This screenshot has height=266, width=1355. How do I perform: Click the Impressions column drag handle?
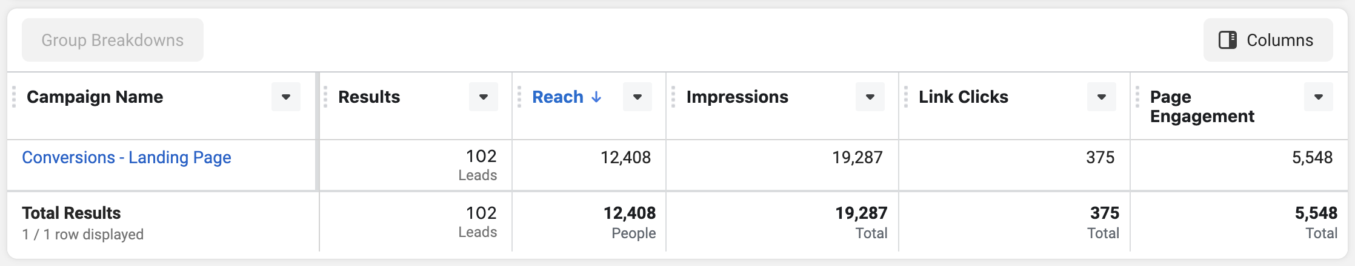click(x=673, y=97)
